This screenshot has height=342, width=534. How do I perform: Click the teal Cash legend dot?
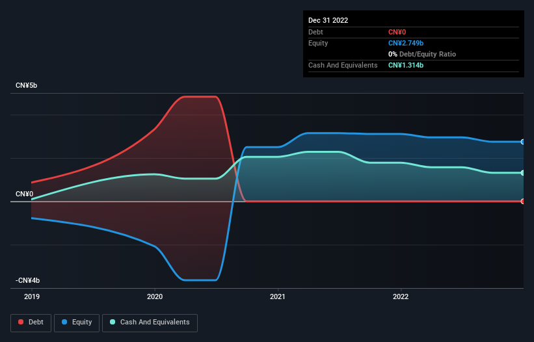113,322
